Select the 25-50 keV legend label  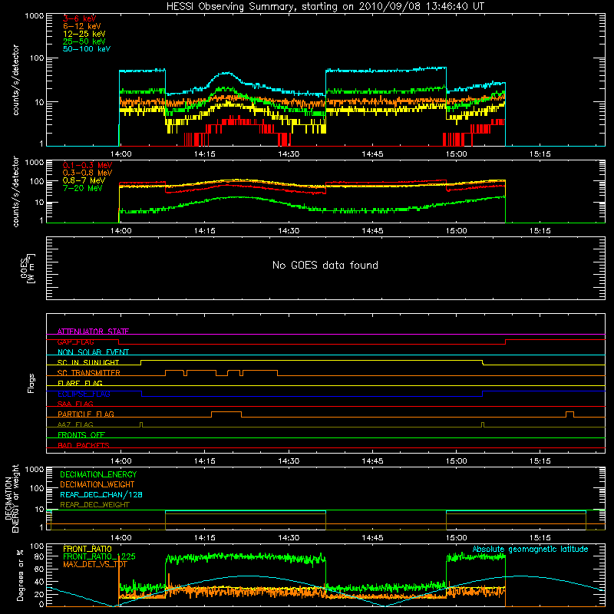pyautogui.click(x=84, y=41)
